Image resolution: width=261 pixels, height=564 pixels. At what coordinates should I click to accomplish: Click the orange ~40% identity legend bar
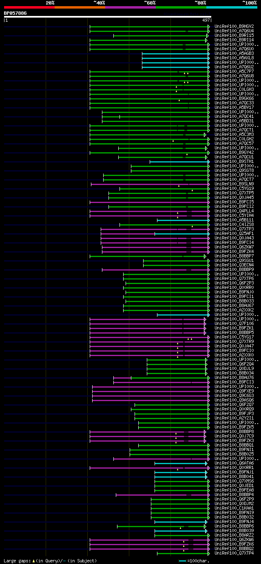80,7
